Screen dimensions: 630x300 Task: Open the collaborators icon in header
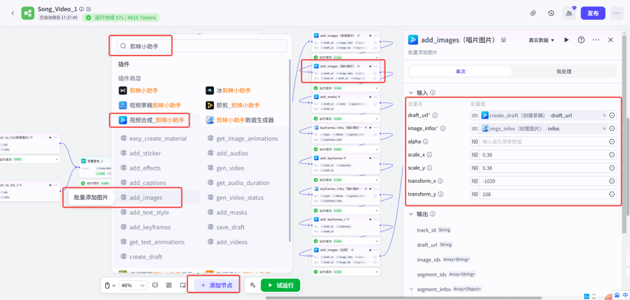coord(569,13)
